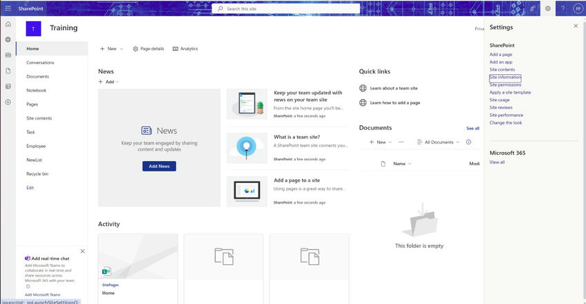Open Site reviews in Settings
Viewport: 586px width, 304px height.
point(501,107)
